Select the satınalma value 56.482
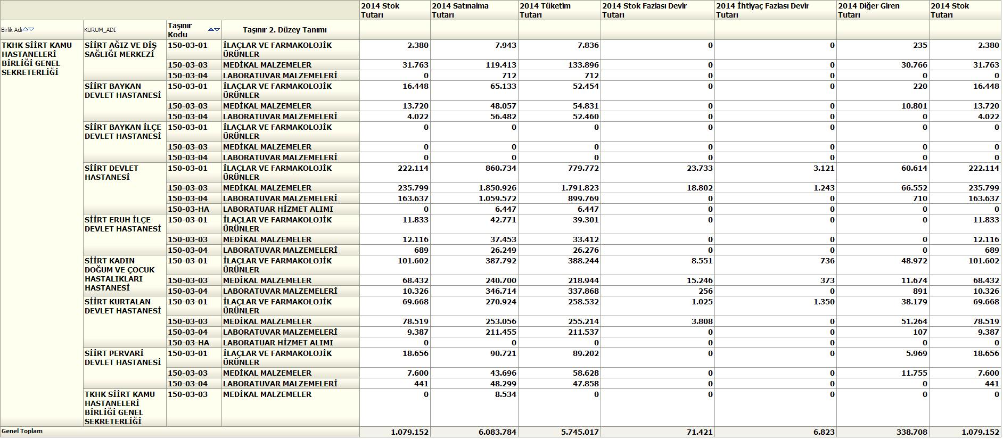This screenshot has height=439, width=1003. click(503, 117)
